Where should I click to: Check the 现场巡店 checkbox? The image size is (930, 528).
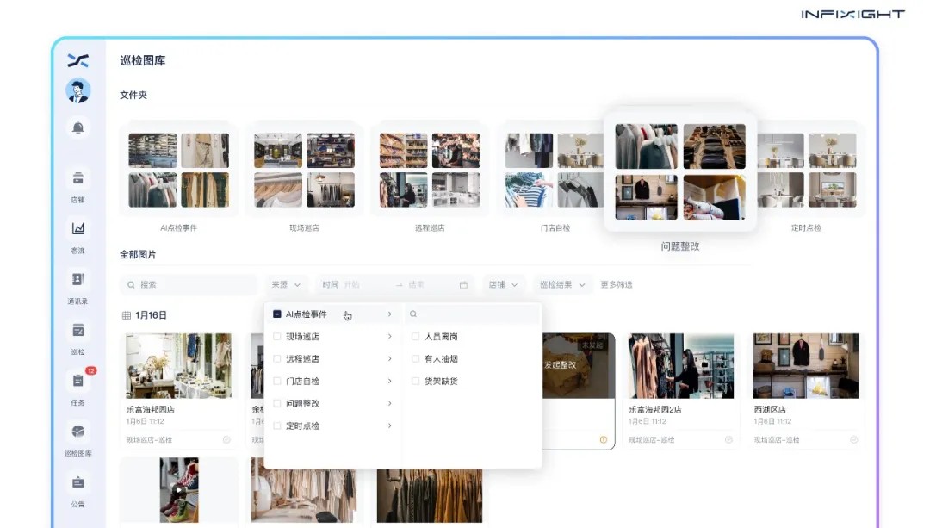click(277, 337)
